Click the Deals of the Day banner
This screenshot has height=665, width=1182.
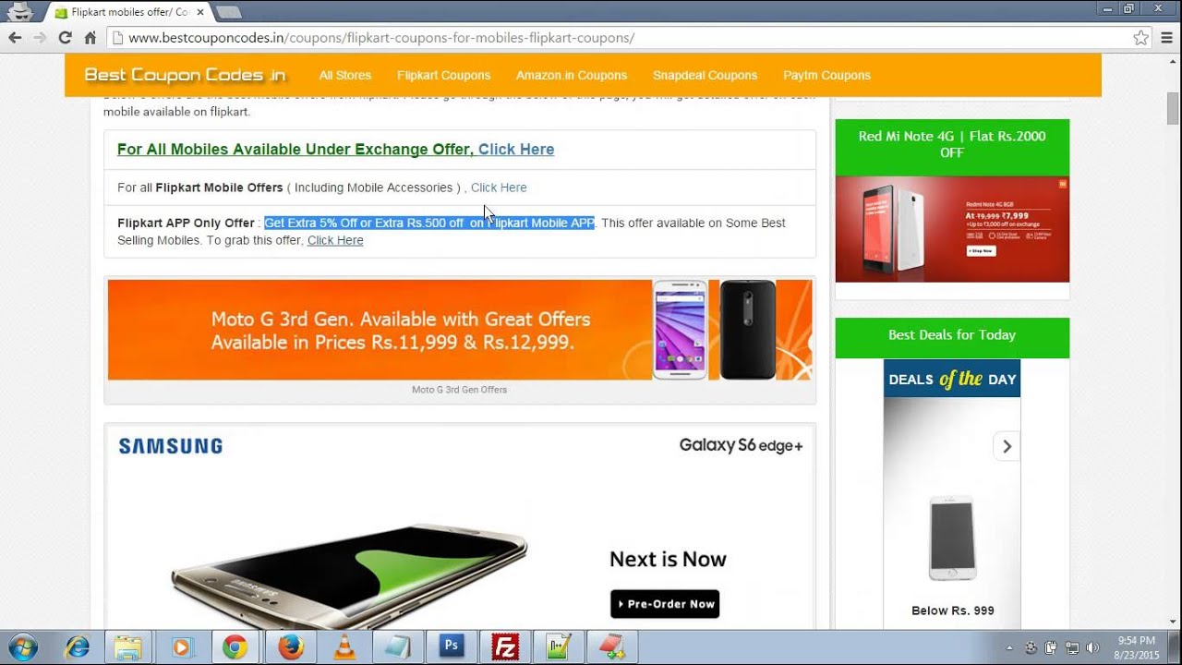click(x=952, y=379)
